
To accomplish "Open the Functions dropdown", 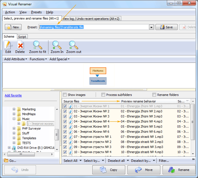I will click(x=38, y=59).
